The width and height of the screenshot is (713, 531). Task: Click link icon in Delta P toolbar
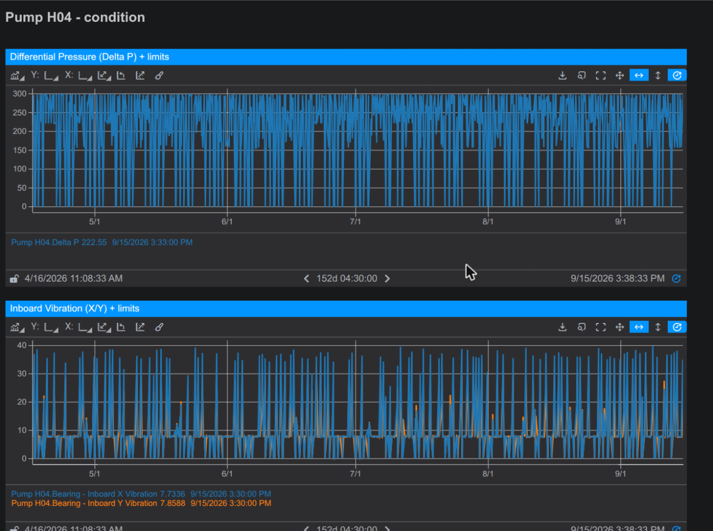[x=159, y=75]
